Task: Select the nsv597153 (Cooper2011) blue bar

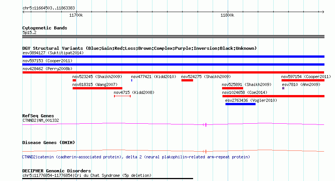Action: coord(173,64)
